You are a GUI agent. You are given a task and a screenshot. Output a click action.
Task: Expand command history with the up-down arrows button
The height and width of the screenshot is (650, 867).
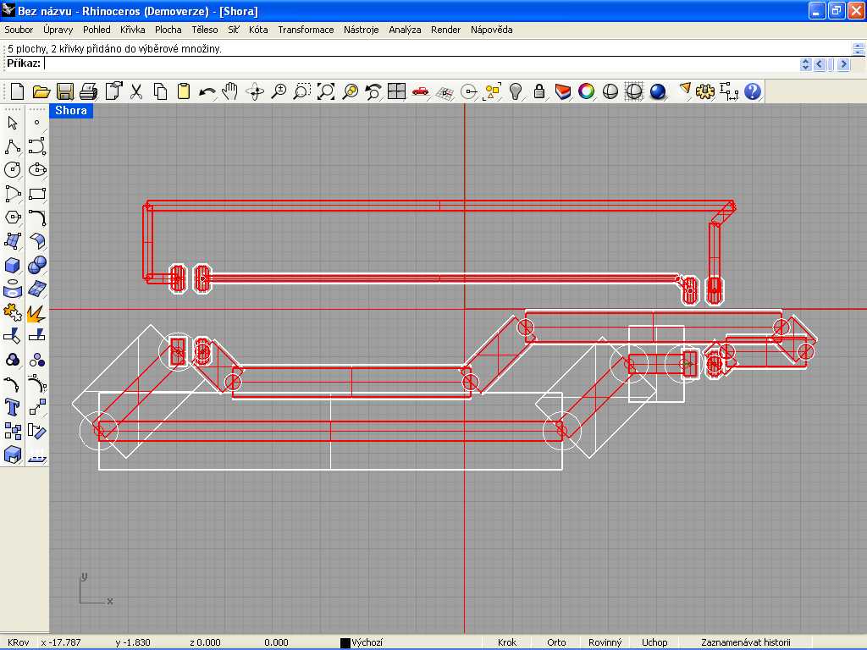[x=806, y=64]
